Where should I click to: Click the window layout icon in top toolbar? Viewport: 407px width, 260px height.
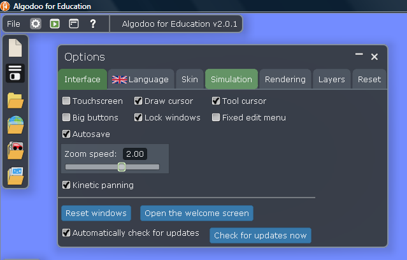(x=74, y=24)
